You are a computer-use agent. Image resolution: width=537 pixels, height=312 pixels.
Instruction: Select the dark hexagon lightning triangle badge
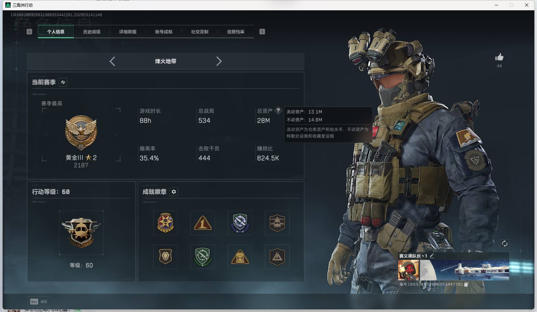click(x=277, y=257)
